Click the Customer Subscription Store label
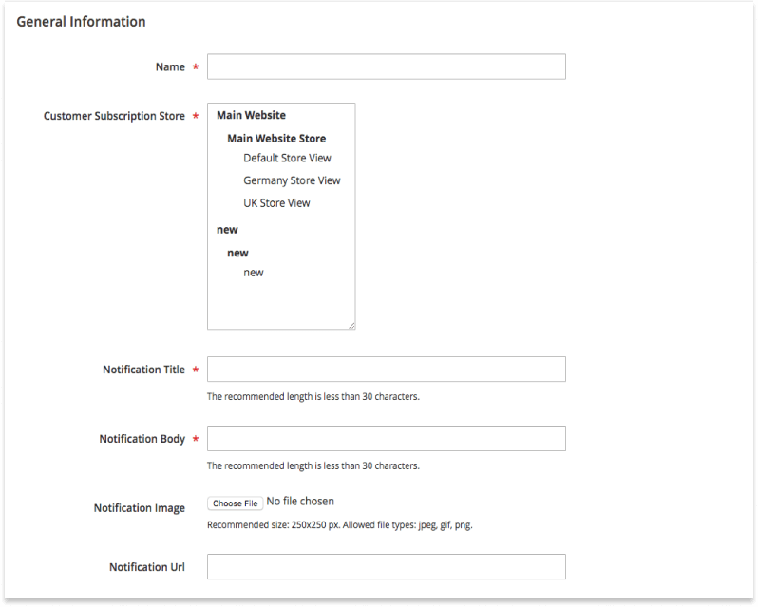 tap(114, 116)
